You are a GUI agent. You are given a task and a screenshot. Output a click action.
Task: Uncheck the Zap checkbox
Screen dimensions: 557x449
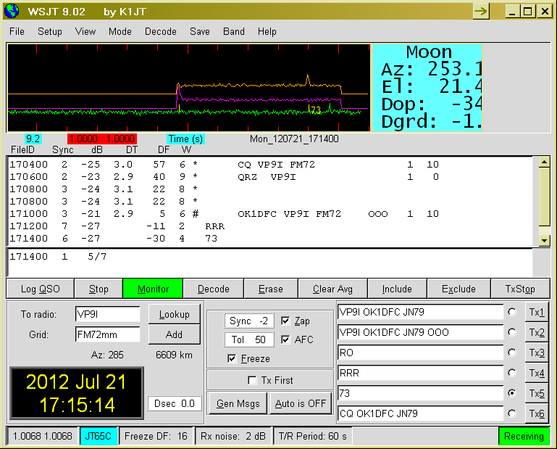tap(285, 321)
